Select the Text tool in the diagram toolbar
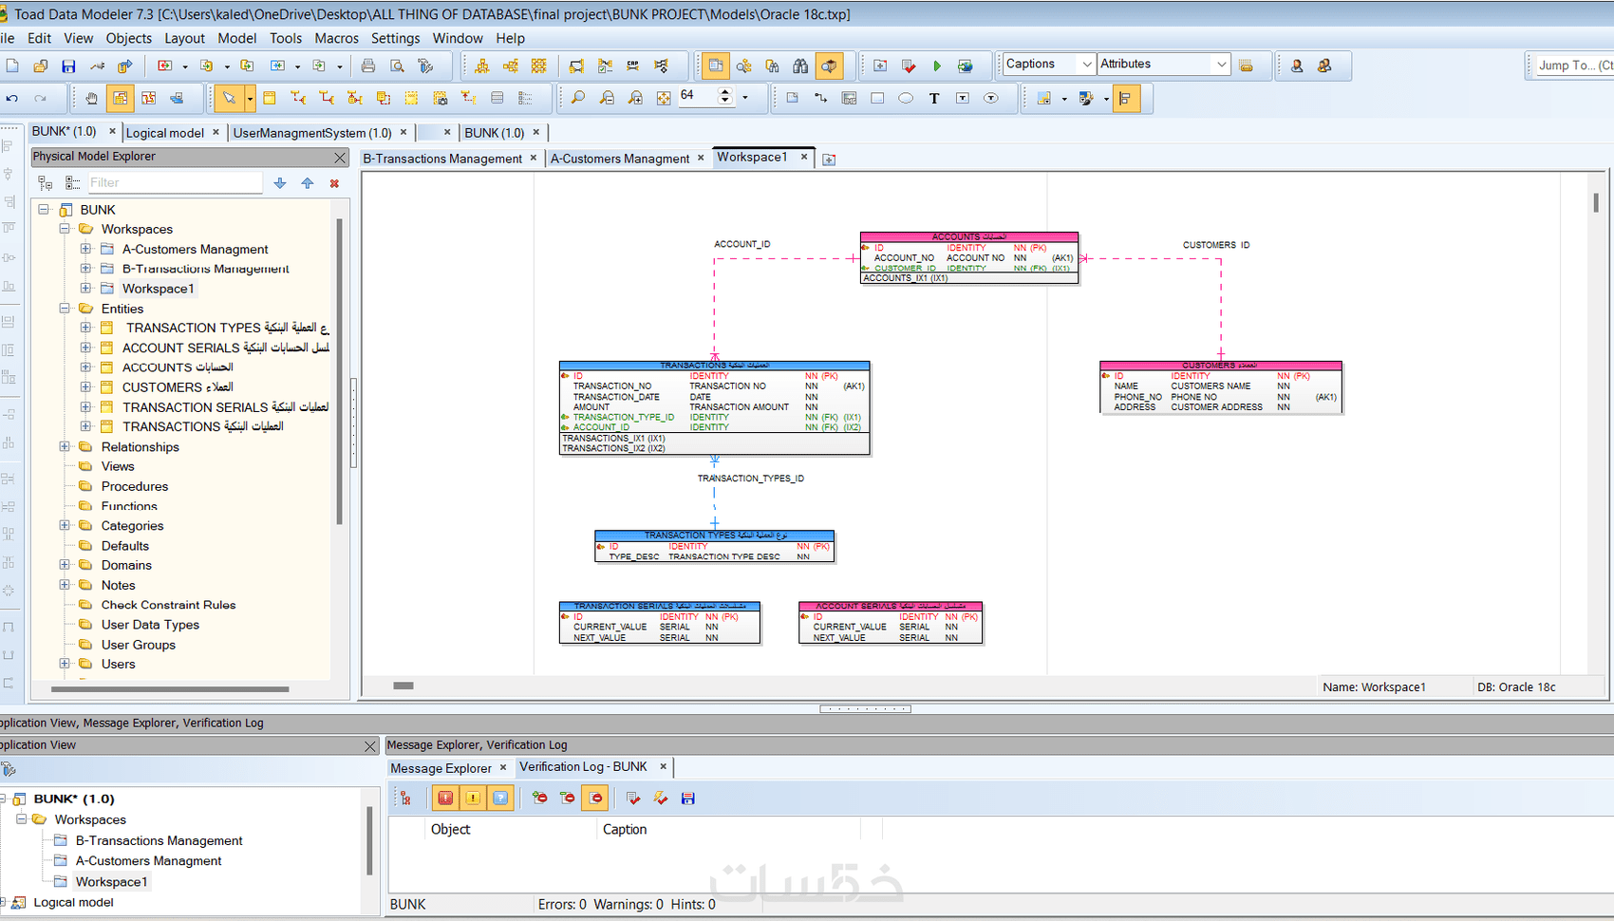Screen dimensions: 1614x921 tap(934, 98)
